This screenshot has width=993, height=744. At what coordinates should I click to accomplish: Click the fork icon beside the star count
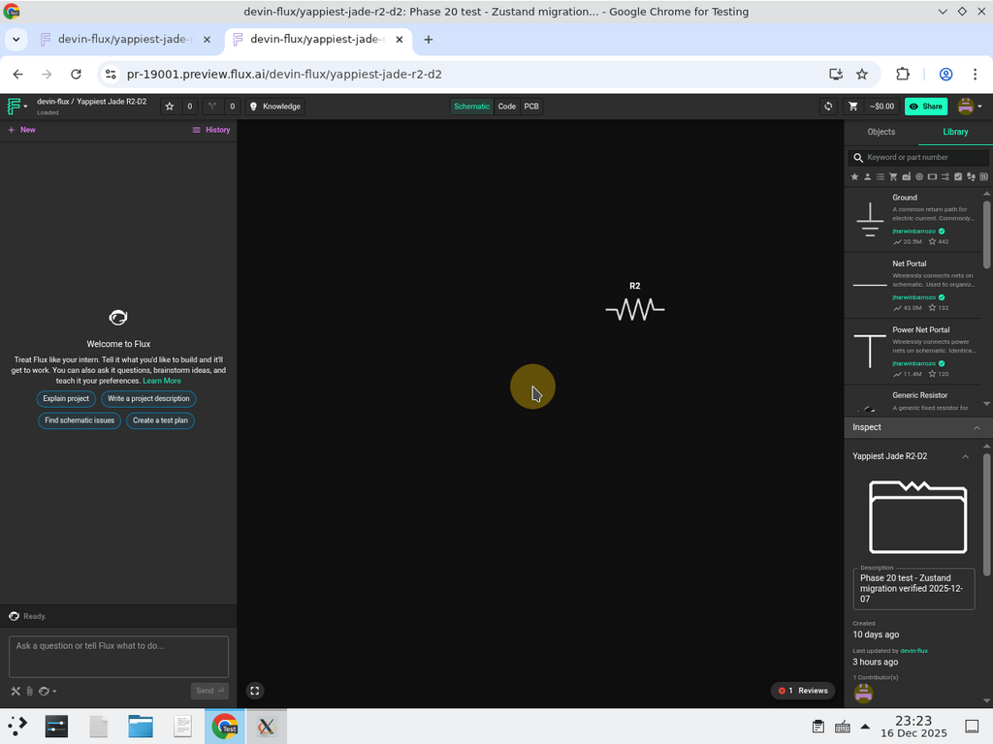(x=212, y=107)
